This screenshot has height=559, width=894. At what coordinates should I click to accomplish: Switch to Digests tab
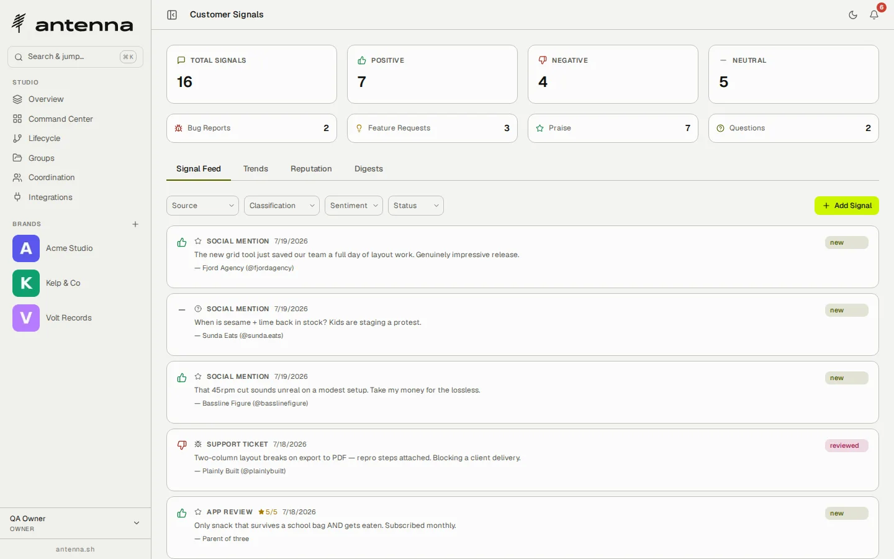[369, 169]
